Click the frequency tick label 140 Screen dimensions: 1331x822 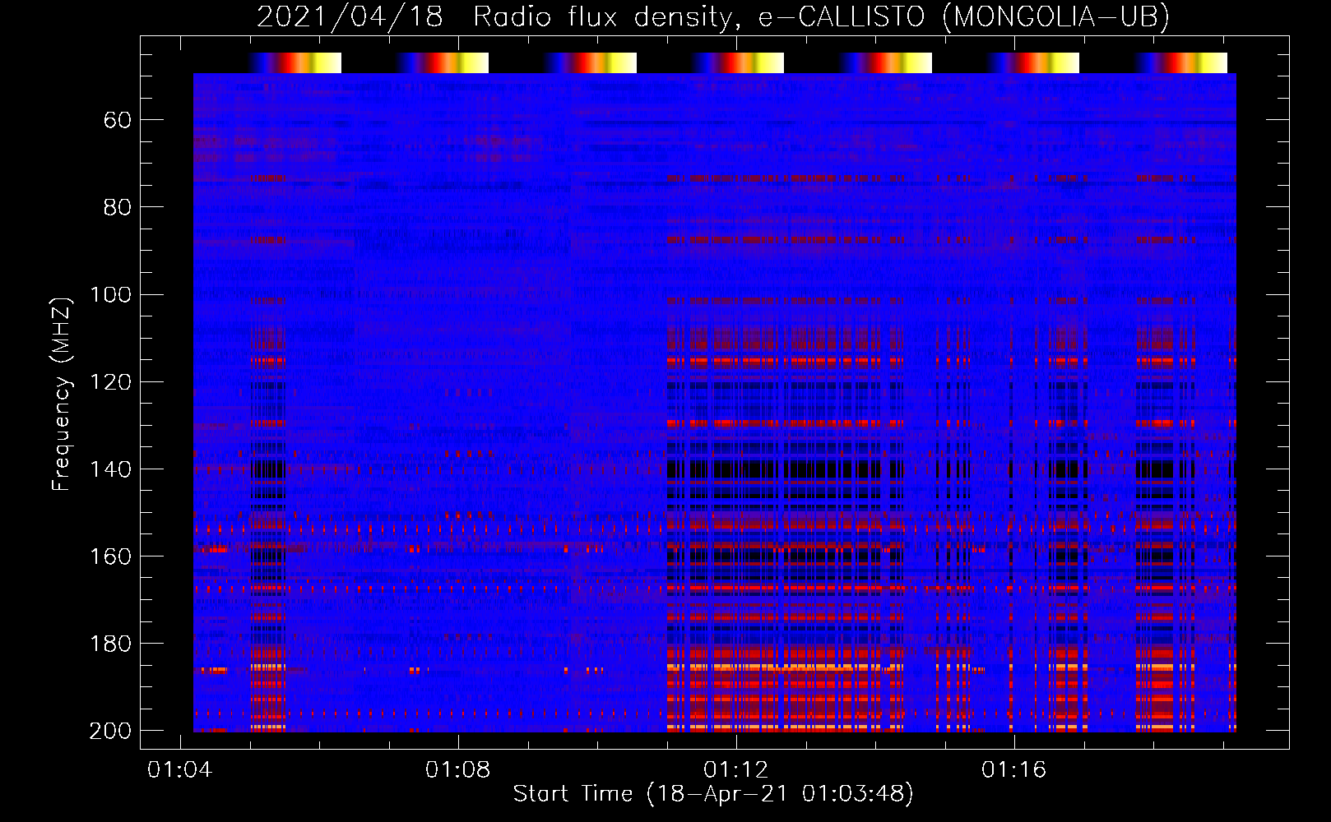pyautogui.click(x=110, y=469)
